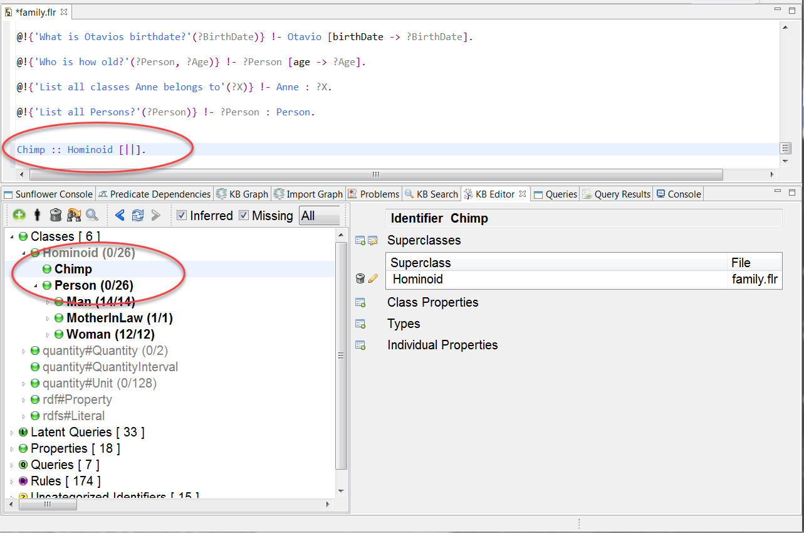Click the green add button in KB Editor toolbar
The width and height of the screenshot is (804, 533).
[19, 215]
